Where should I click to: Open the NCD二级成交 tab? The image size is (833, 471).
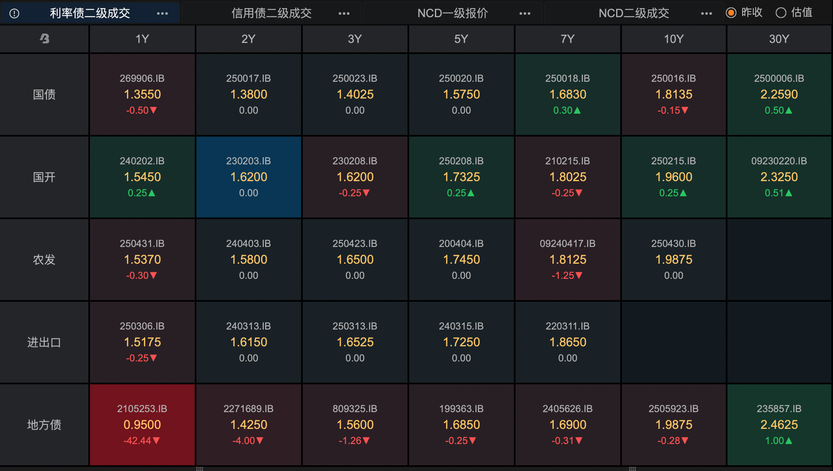pyautogui.click(x=634, y=13)
